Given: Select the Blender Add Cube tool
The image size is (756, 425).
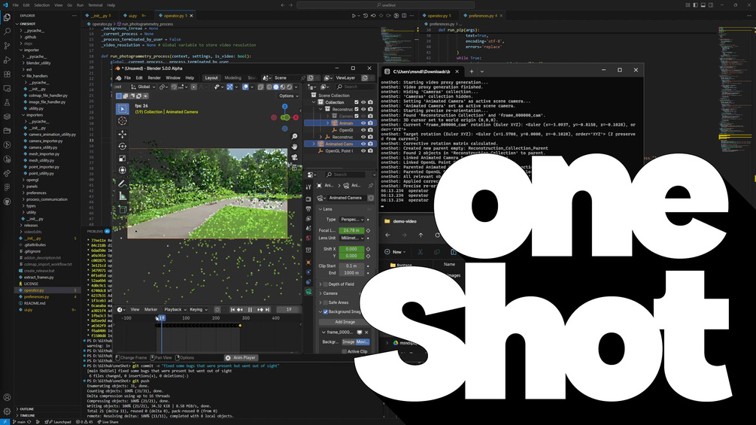Looking at the screenshot, I should tap(122, 210).
